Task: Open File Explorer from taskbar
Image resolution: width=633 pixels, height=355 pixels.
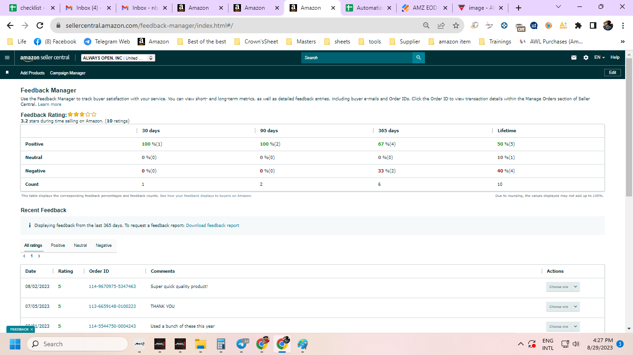Action: tap(200, 344)
